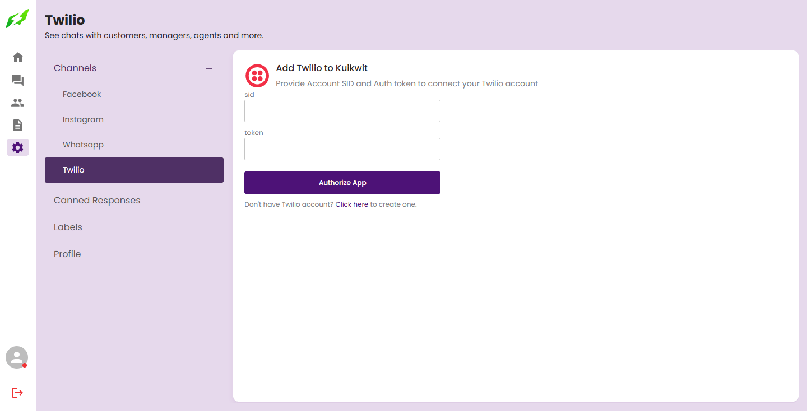Select Whatsapp channel

pos(83,145)
